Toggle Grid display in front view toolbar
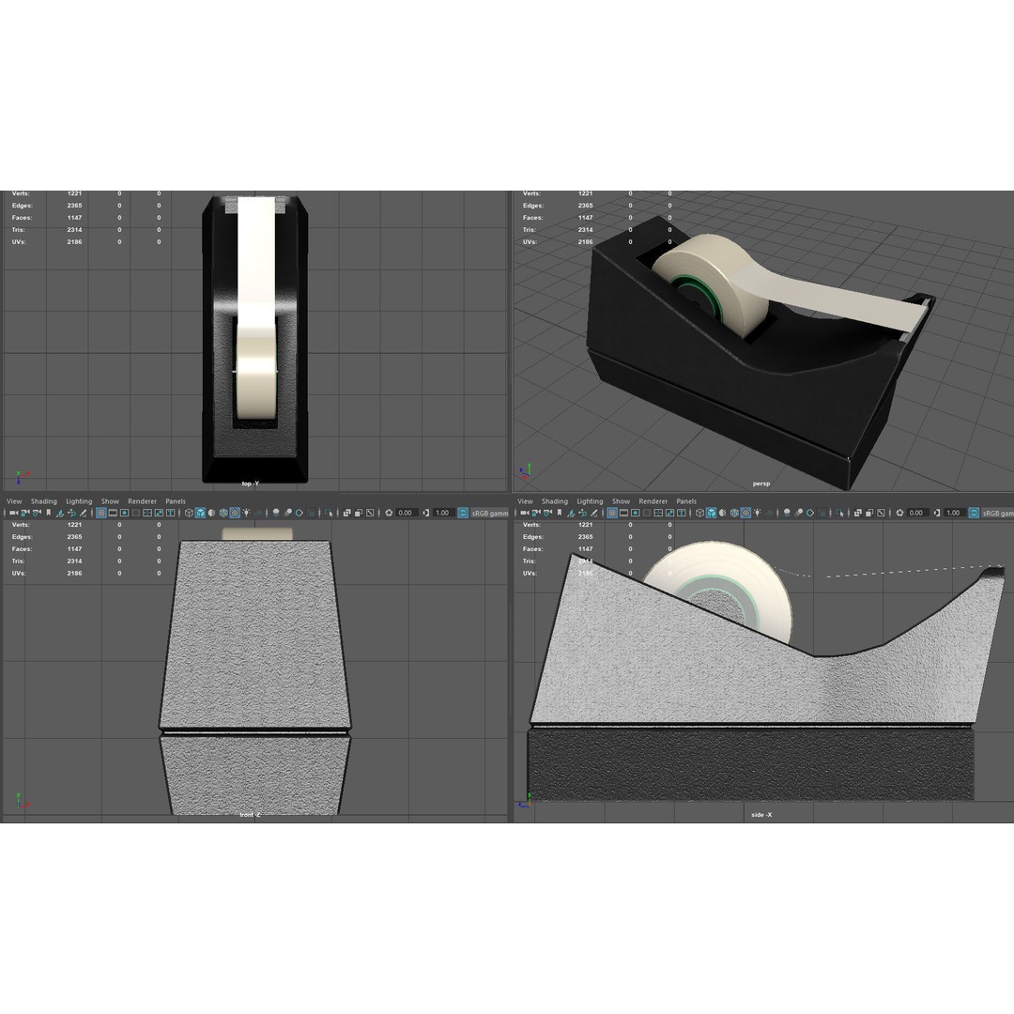 click(100, 513)
